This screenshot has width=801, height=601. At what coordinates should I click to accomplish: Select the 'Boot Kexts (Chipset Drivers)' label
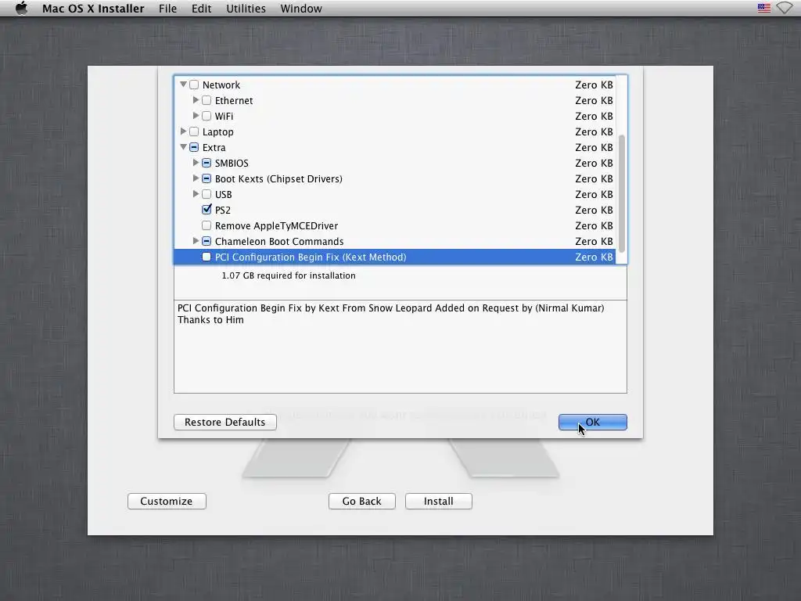[278, 179]
